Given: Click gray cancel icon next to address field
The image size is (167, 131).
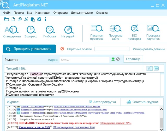Looking at the screenshot, I should pyautogui.click(x=118, y=59).
